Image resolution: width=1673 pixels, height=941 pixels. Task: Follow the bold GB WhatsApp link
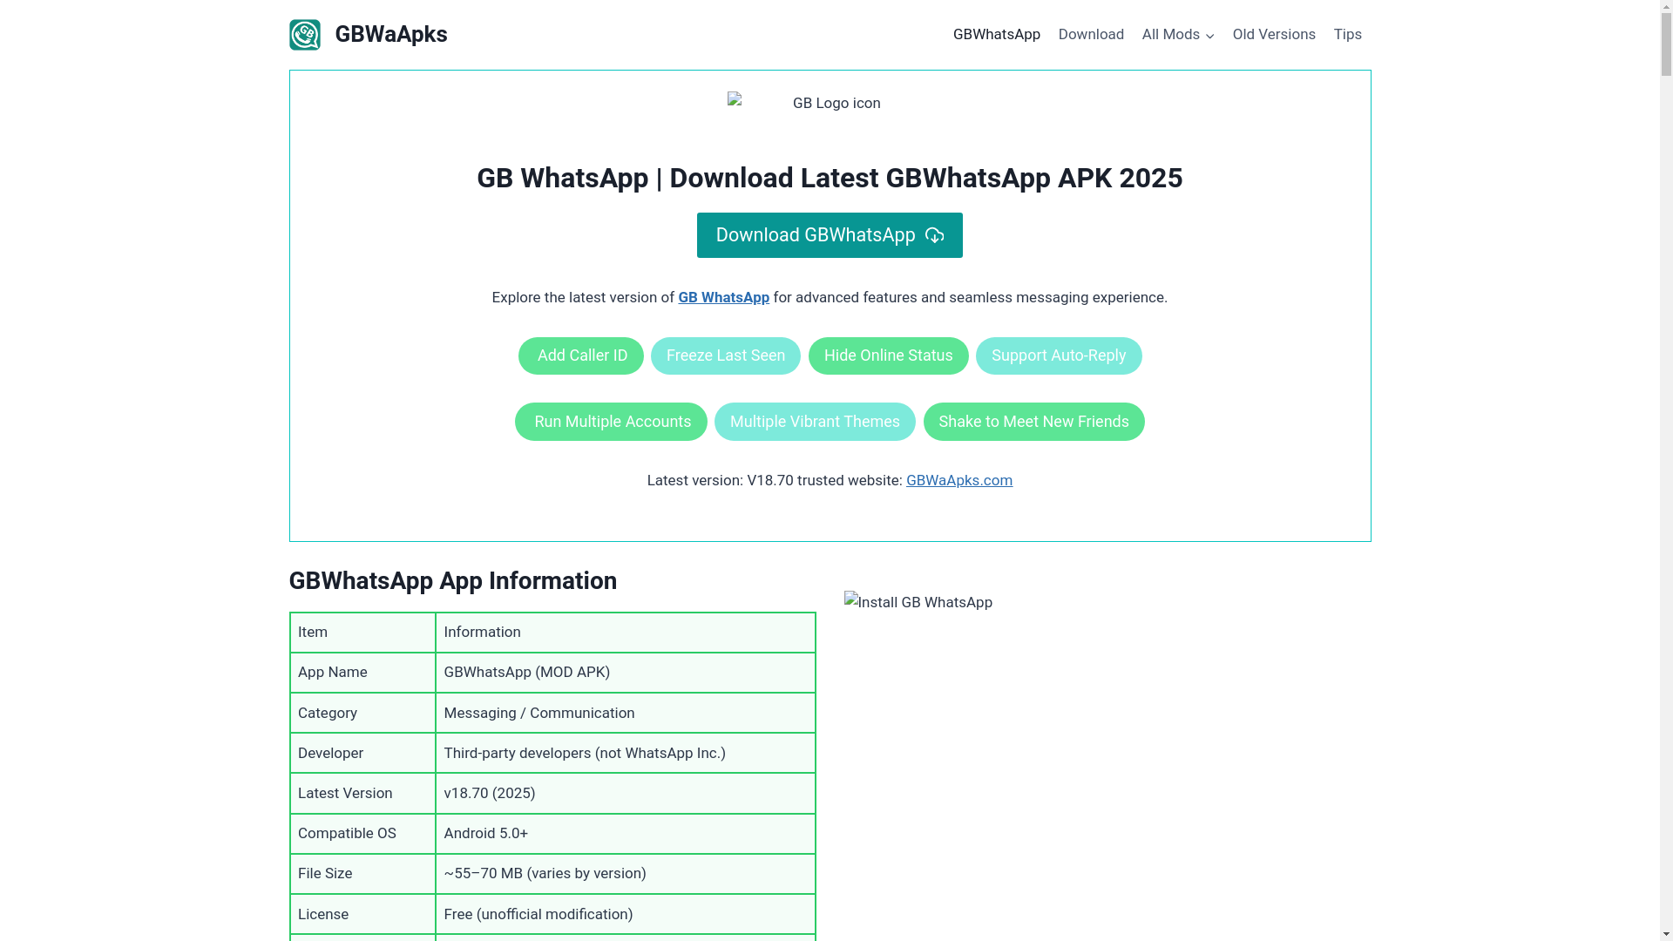723,297
